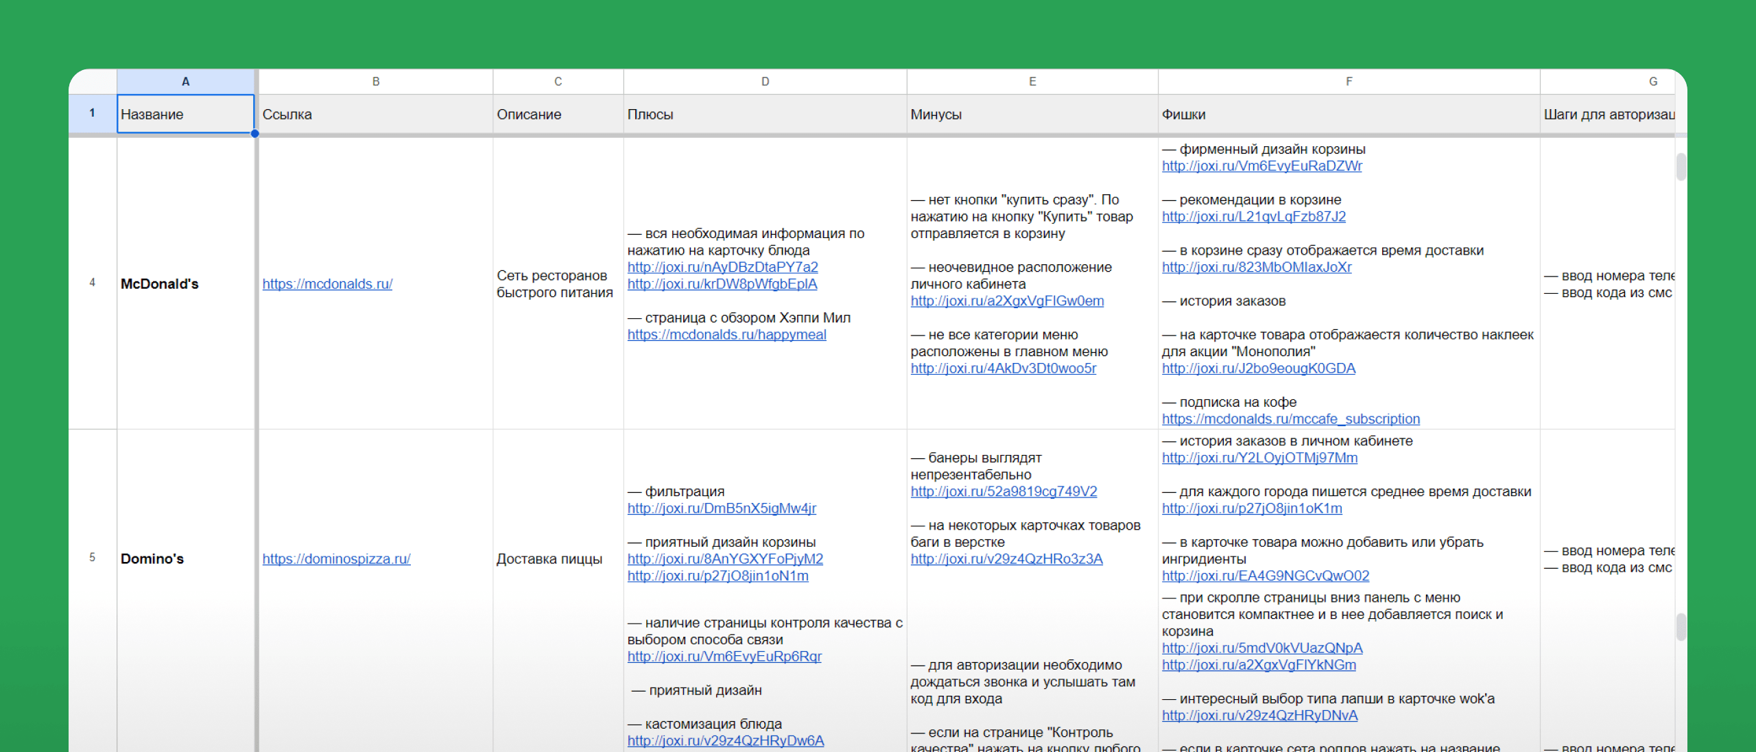
Task: Click the 'Шаги для авторизации' header cell
Action: pos(1607,114)
